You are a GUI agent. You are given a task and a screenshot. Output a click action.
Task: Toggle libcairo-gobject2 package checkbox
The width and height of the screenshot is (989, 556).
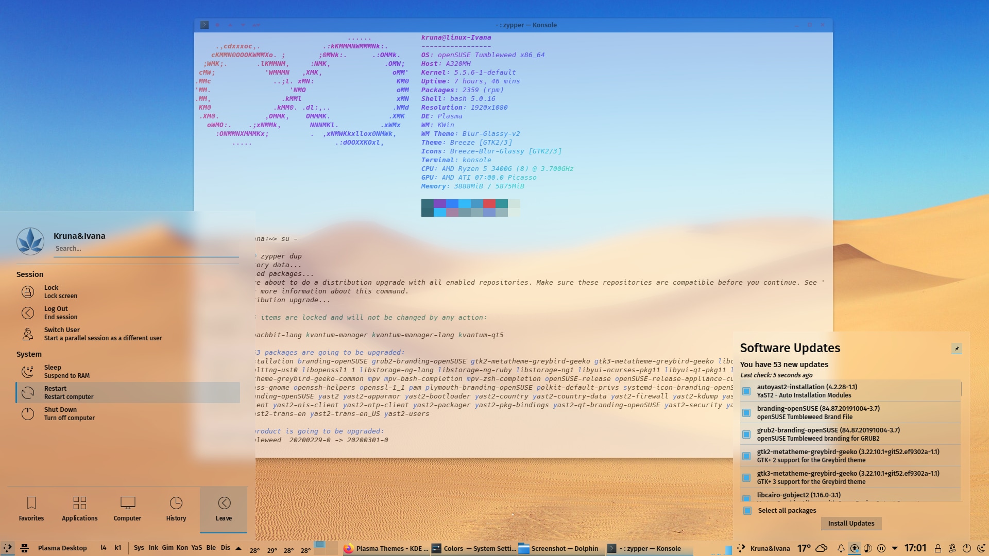click(746, 498)
